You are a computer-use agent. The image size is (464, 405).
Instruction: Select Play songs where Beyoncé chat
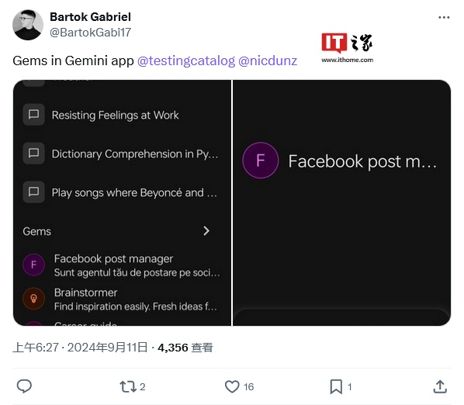pos(121,192)
